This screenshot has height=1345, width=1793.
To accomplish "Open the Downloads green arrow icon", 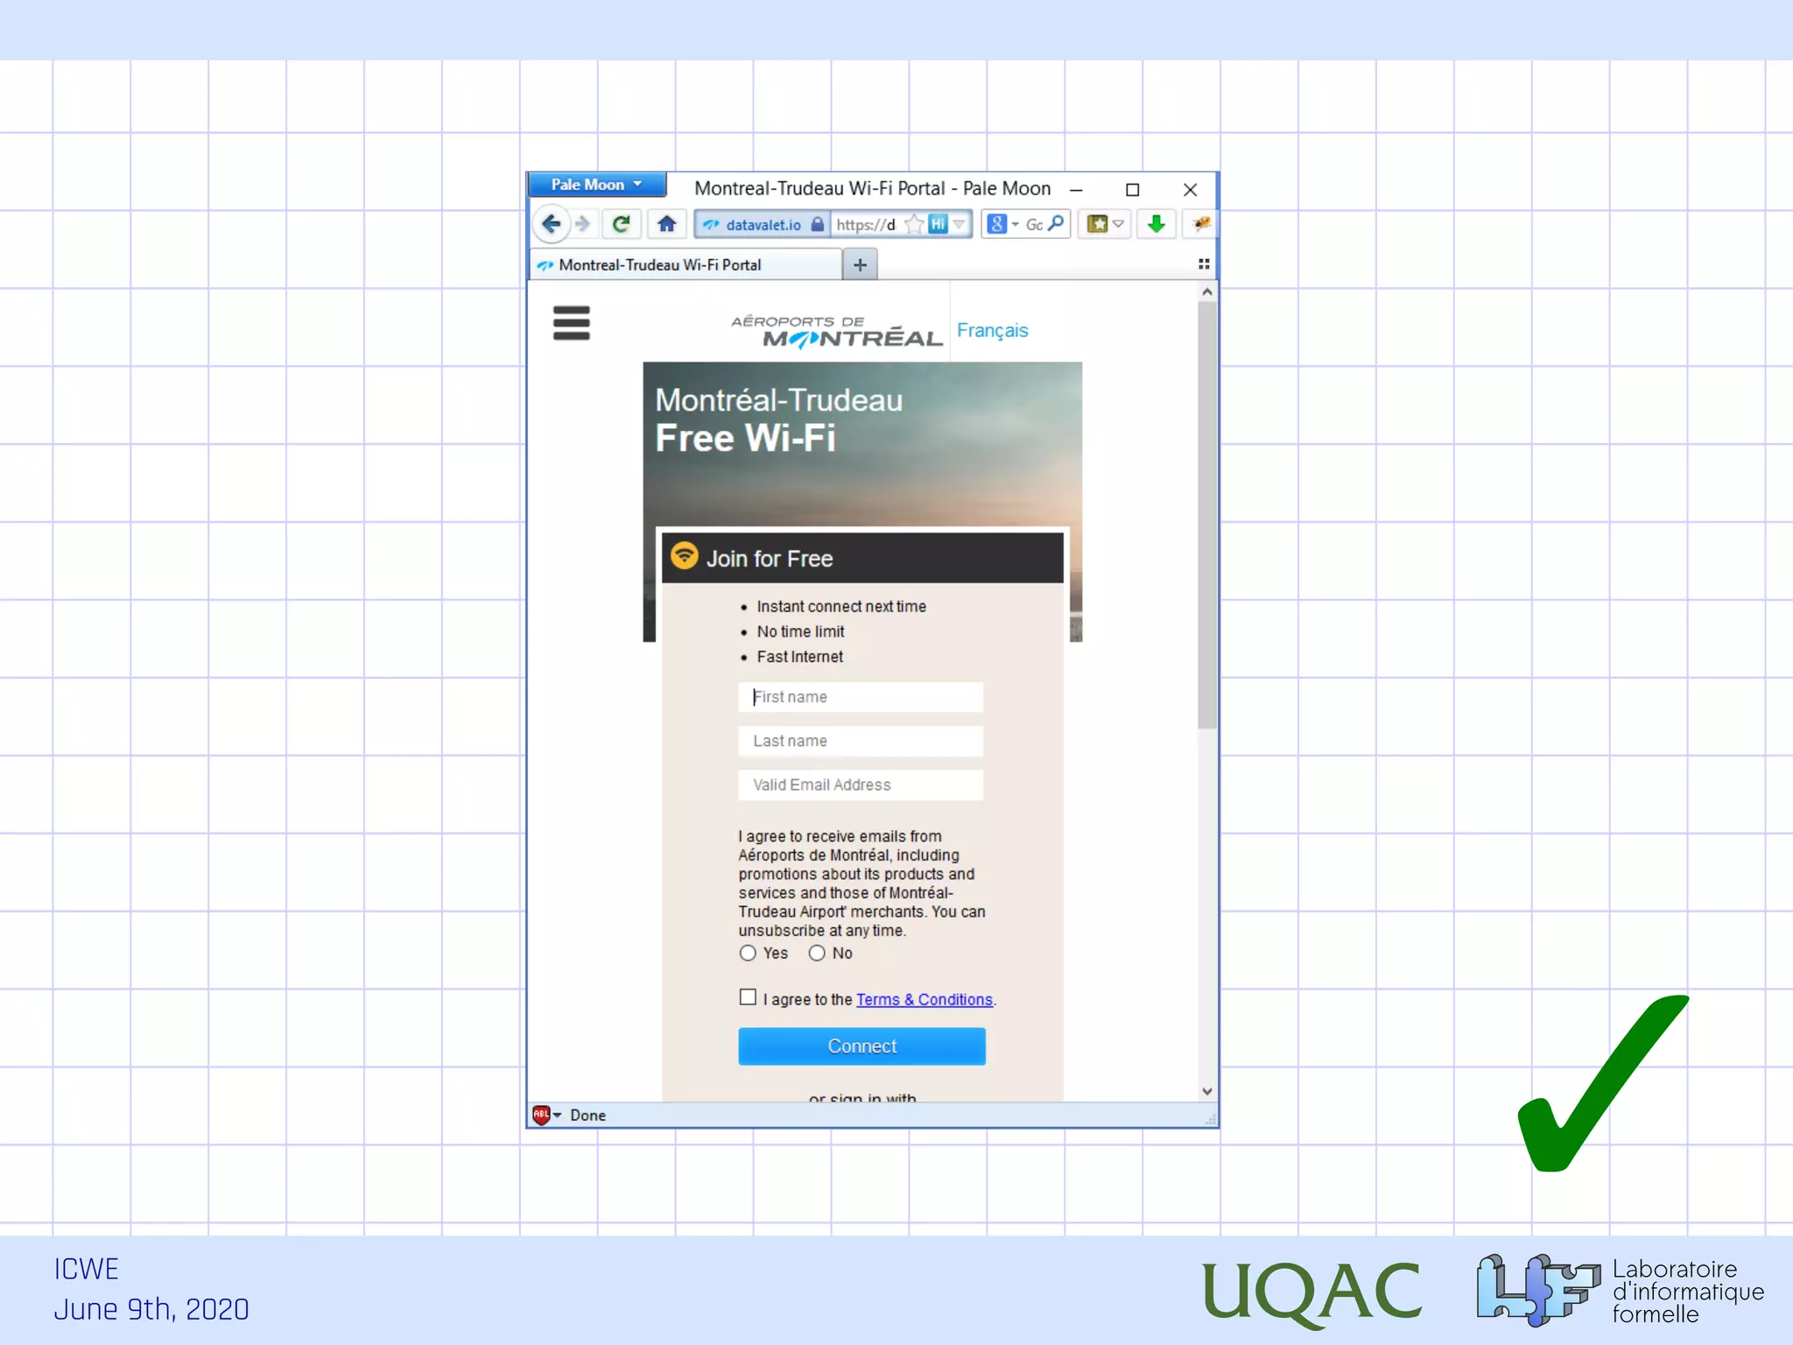I will (1156, 224).
